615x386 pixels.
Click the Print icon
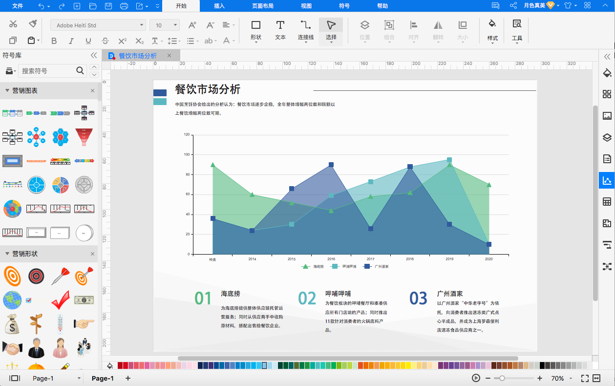(124, 6)
